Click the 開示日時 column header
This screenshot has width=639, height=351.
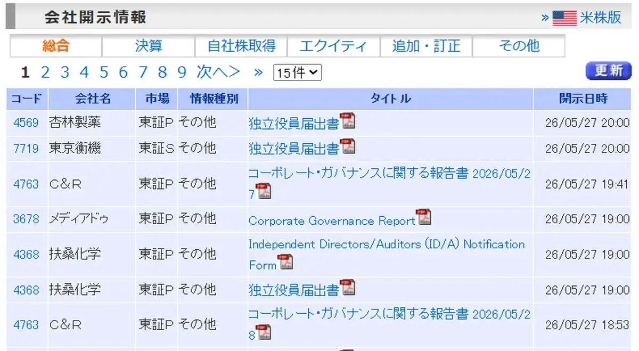point(583,99)
